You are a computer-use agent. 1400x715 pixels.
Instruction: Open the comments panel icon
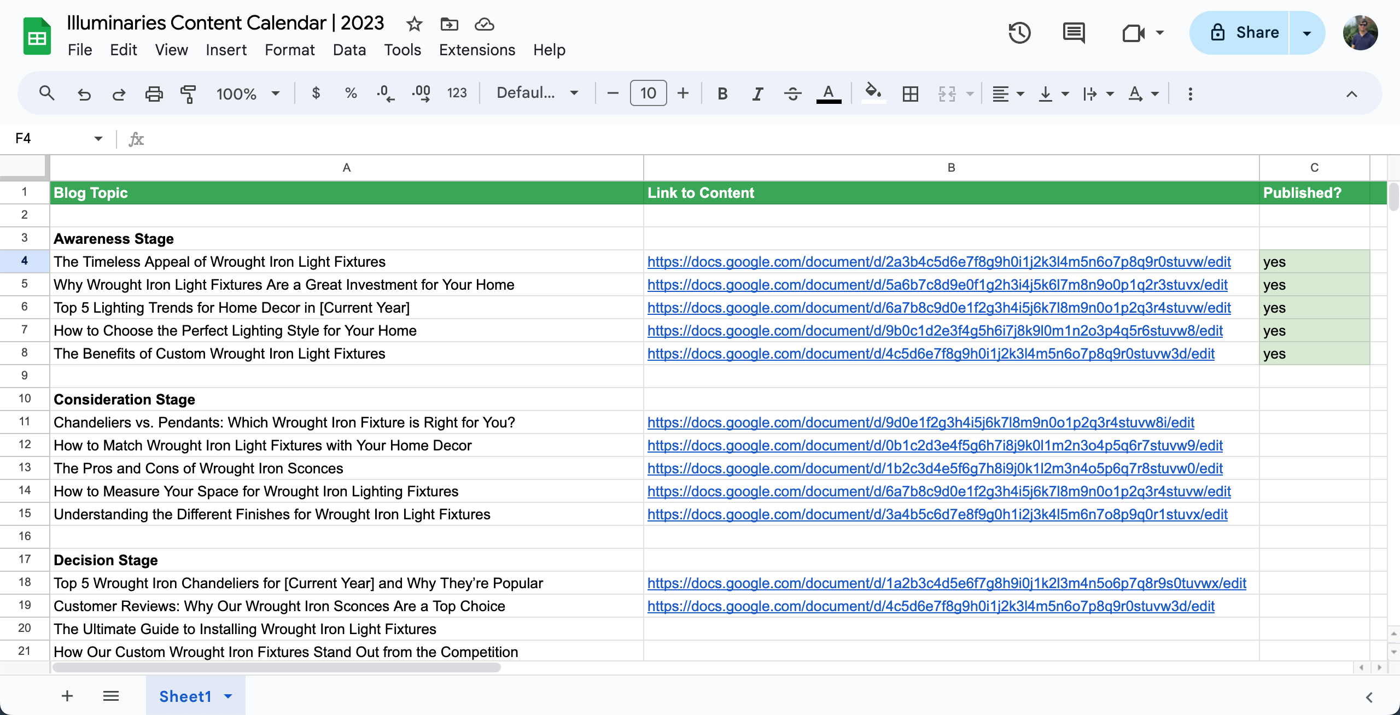pos(1074,33)
